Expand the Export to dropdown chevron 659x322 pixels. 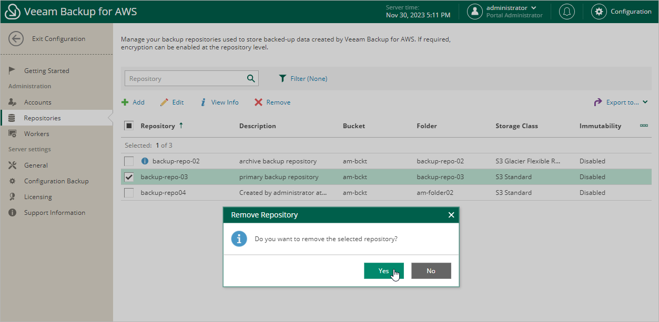coord(645,102)
